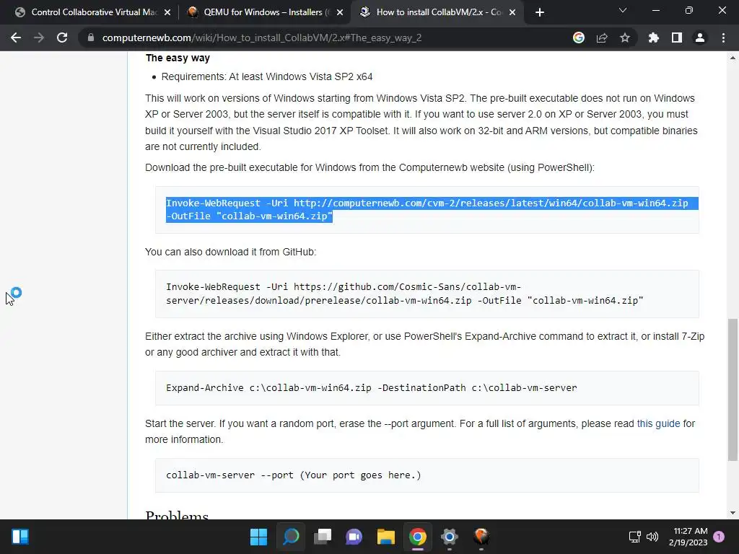This screenshot has height=554, width=739.
Task: Open notification badge in tray
Action: [x=719, y=537]
